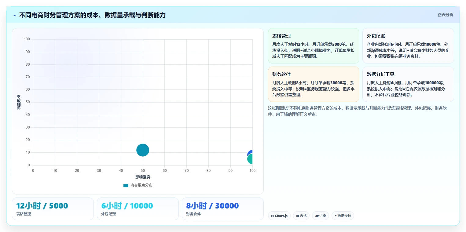The width and height of the screenshot is (466, 232).
Task: Click the 进度 tag chip
Action: point(321,216)
